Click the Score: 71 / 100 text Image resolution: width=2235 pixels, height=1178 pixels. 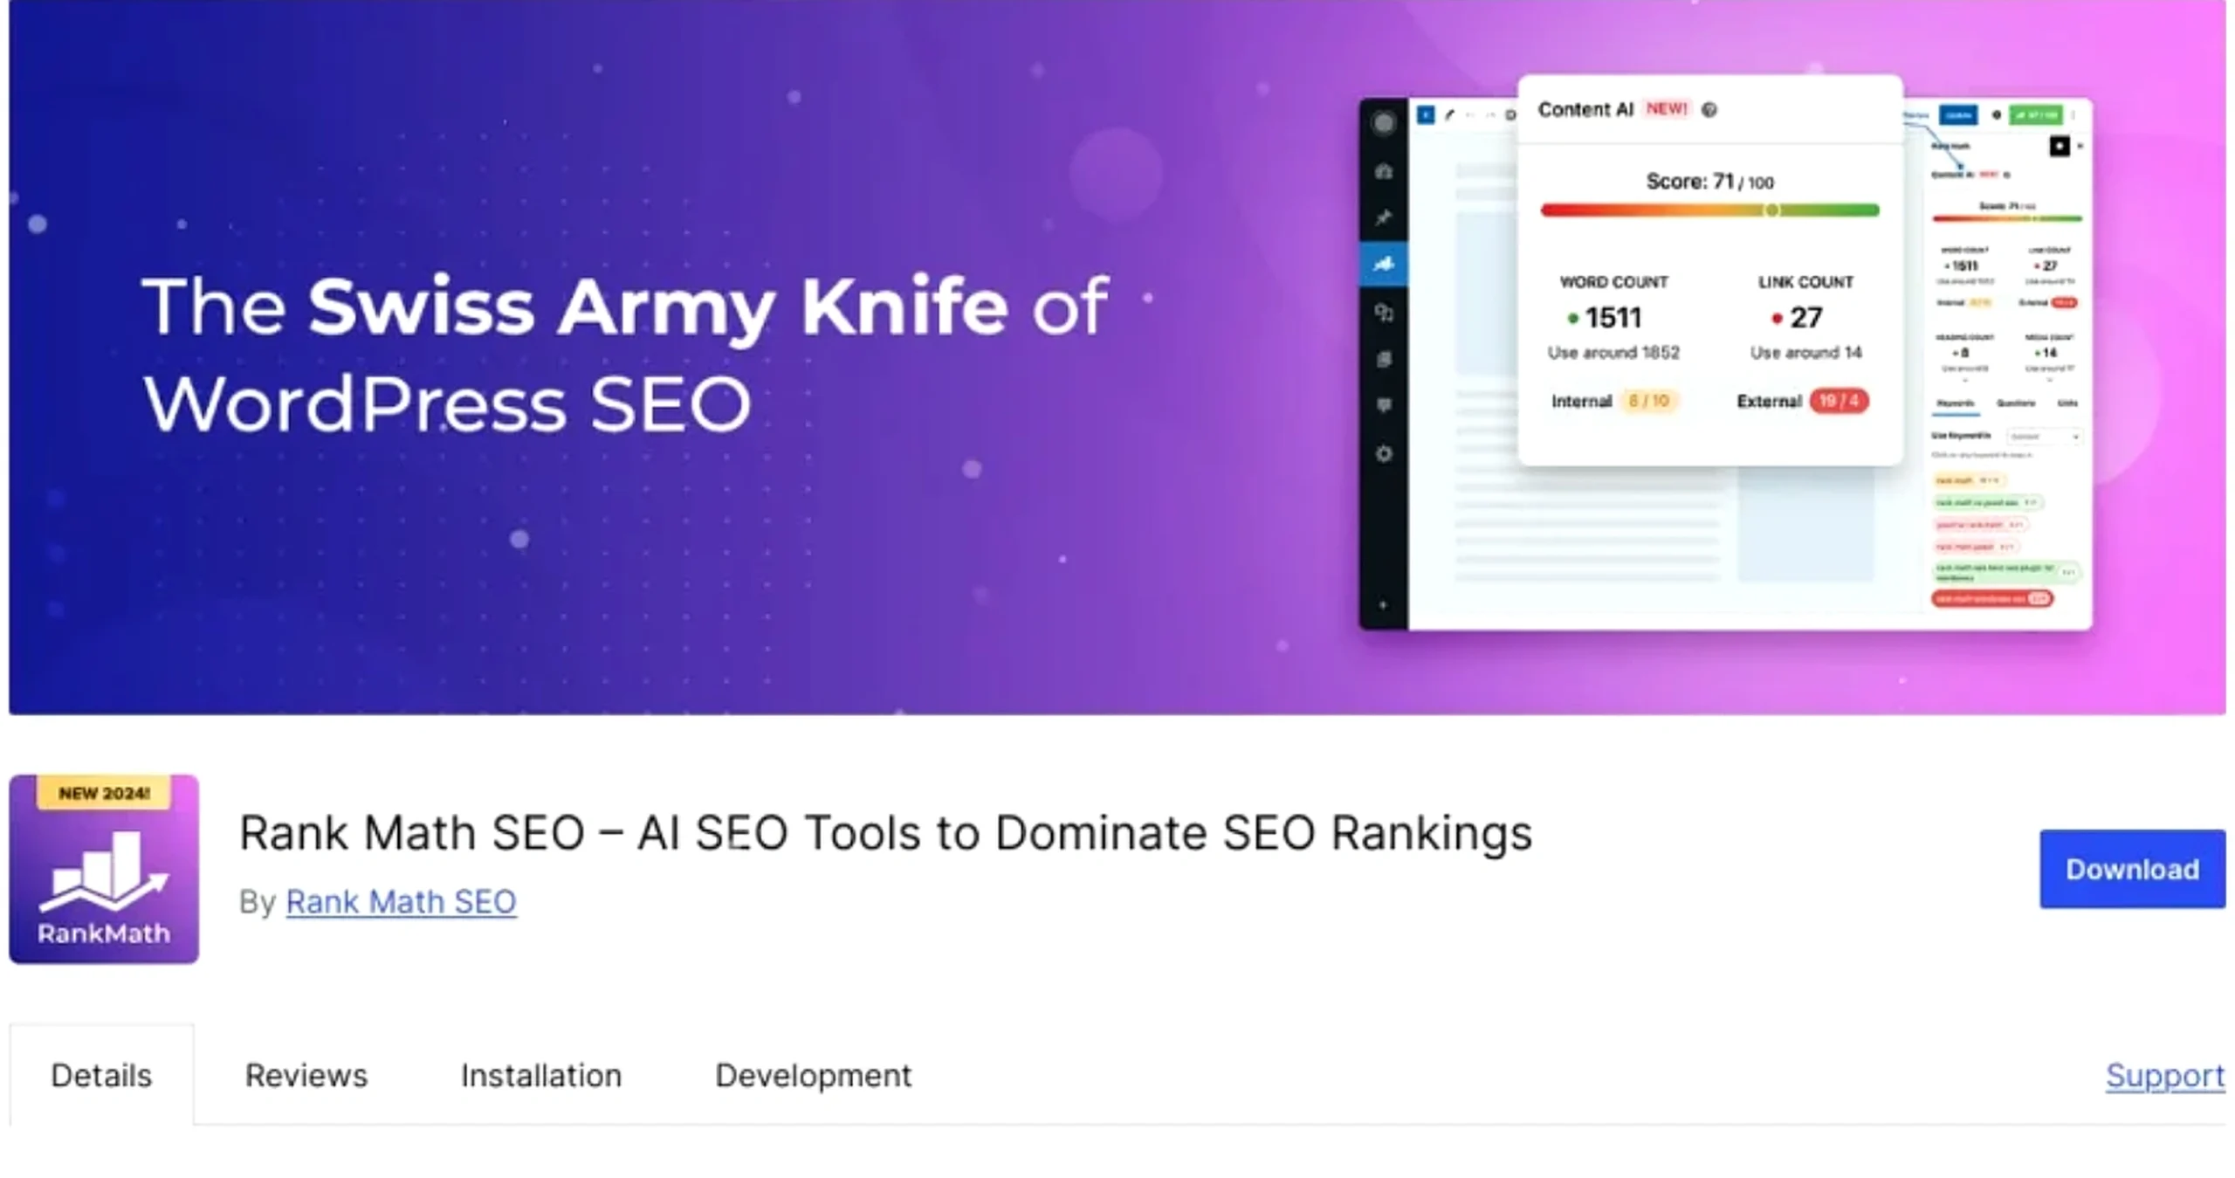point(1709,182)
